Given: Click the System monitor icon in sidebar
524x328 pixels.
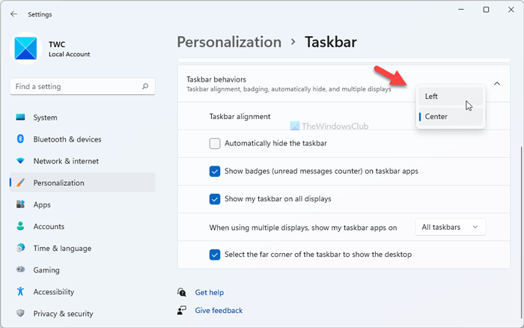Looking at the screenshot, I should point(20,118).
